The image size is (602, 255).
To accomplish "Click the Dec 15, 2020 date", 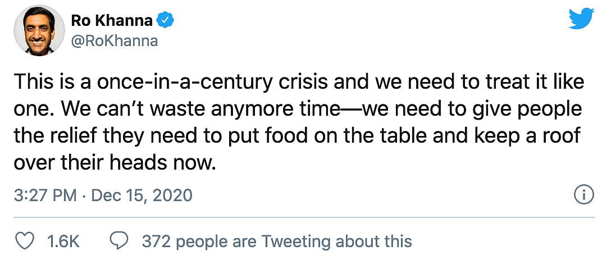I will (142, 195).
